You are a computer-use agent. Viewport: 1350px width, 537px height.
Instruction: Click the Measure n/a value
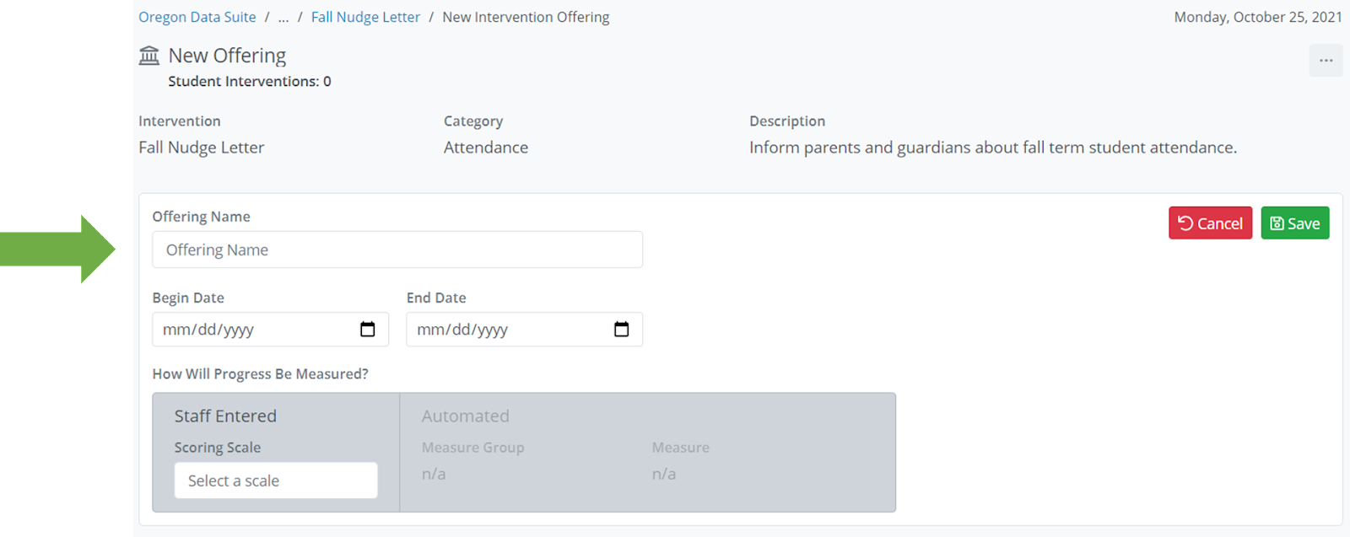pos(664,474)
